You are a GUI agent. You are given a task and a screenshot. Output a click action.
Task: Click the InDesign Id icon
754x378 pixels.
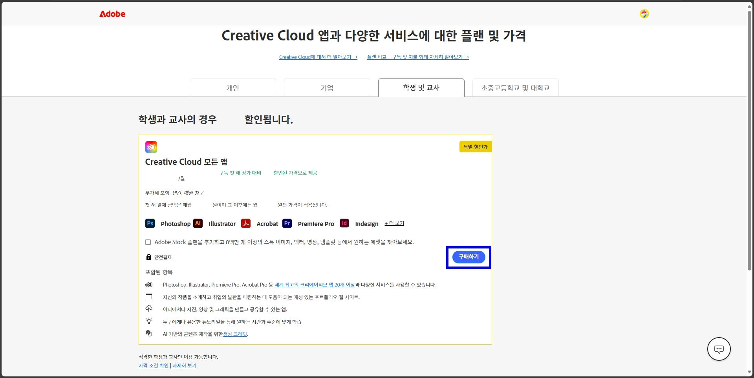click(x=344, y=223)
